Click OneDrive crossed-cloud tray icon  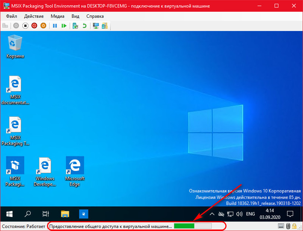coord(221,214)
